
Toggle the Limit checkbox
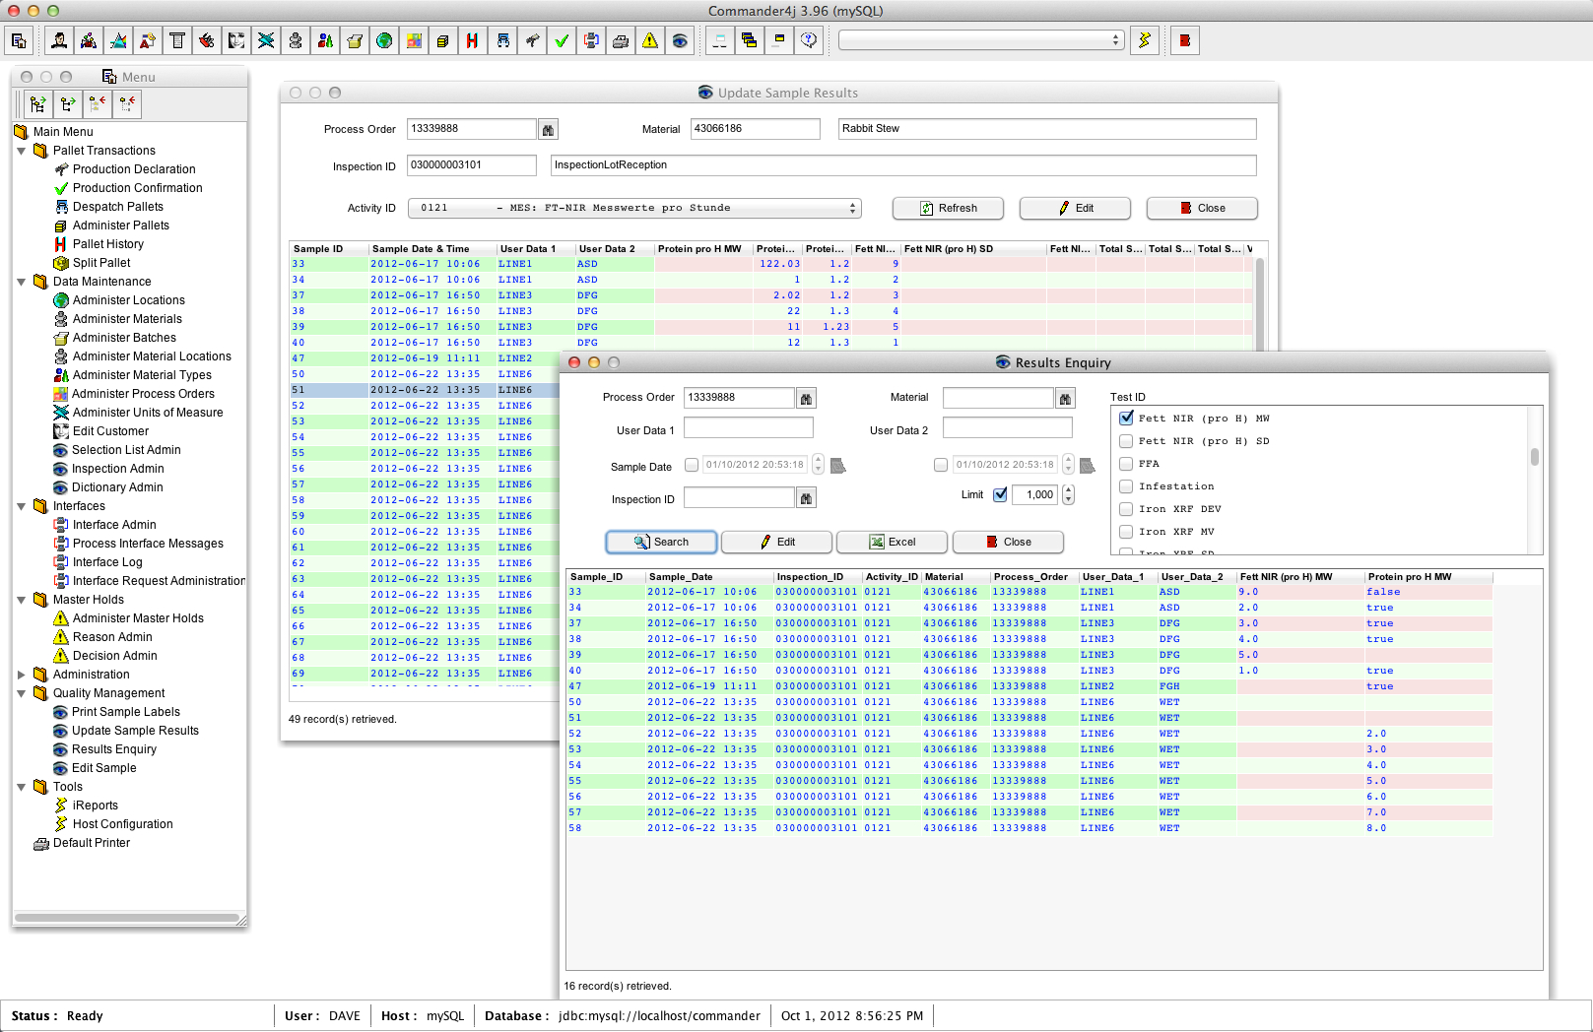click(1000, 494)
